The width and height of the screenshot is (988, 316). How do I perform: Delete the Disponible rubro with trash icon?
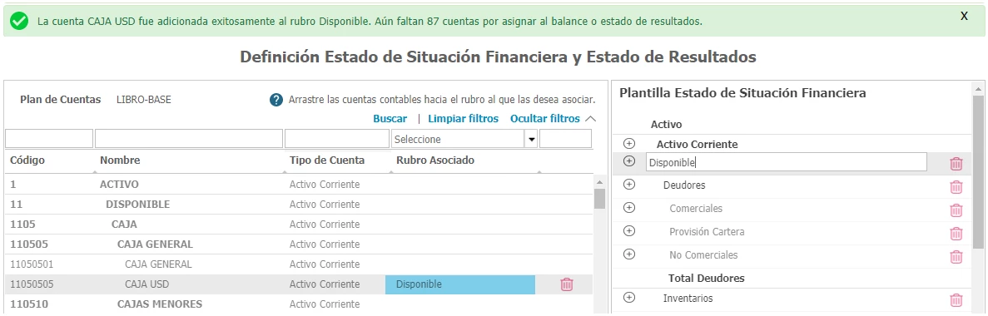click(x=956, y=164)
